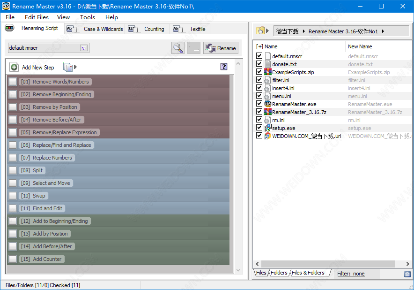Click the step list scroll down arrow
The width and height of the screenshot is (414, 290).
pos(238,270)
